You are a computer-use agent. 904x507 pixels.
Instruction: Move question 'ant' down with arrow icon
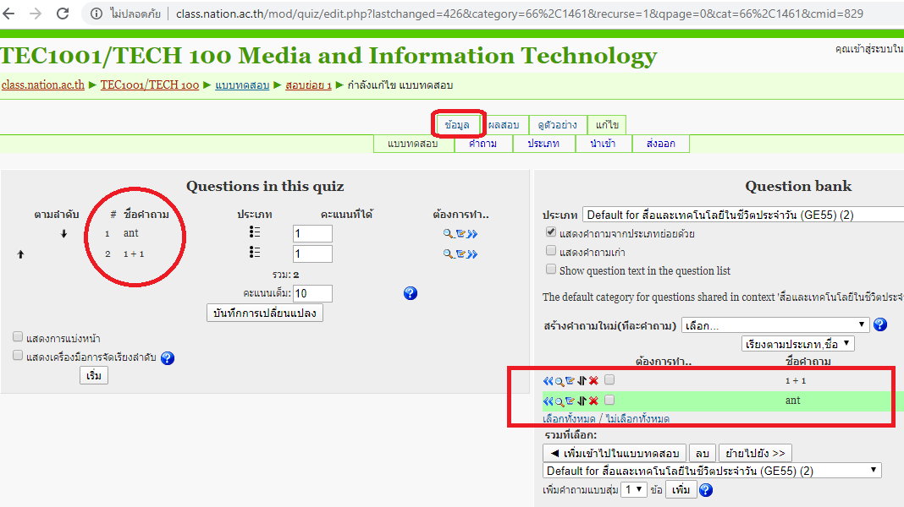tap(63, 233)
